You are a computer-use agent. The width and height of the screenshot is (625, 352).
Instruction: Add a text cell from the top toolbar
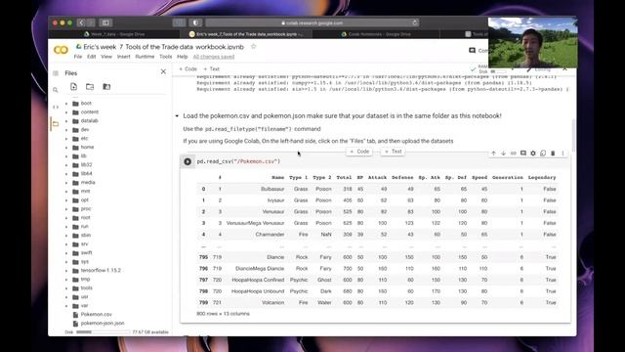tap(211, 69)
